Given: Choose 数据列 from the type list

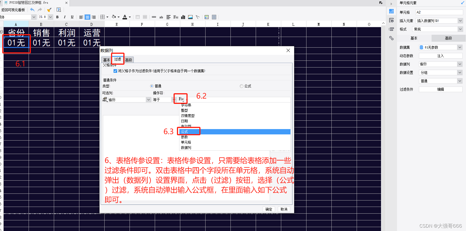Looking at the screenshot, I should (235, 148).
